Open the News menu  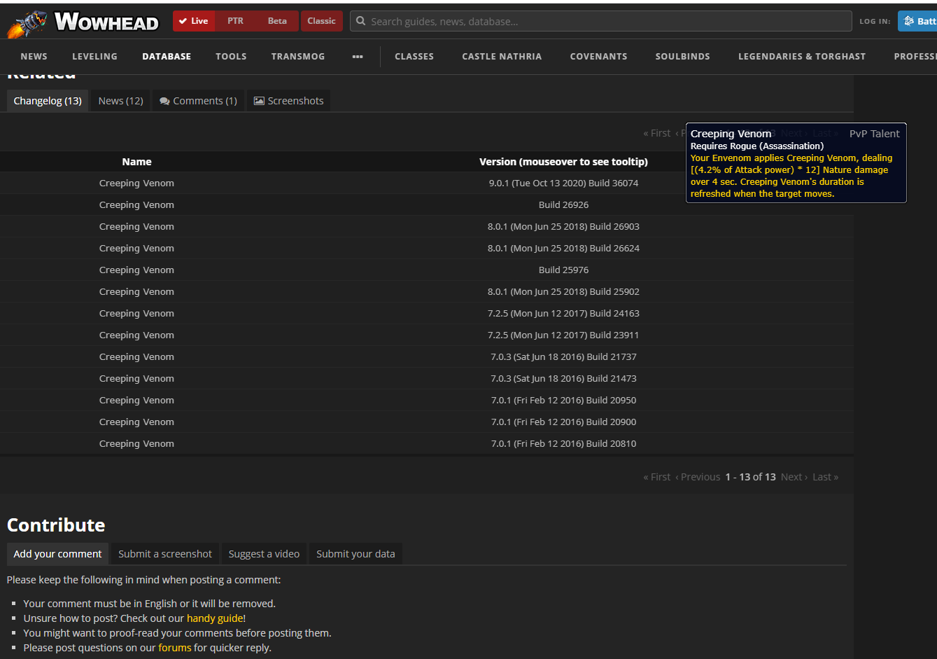tap(34, 57)
